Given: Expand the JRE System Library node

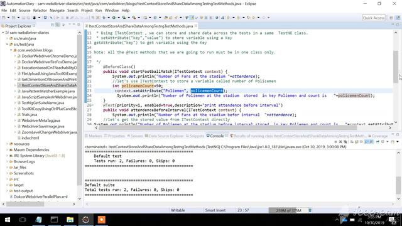Looking at the screenshot, I should tap(7, 156).
